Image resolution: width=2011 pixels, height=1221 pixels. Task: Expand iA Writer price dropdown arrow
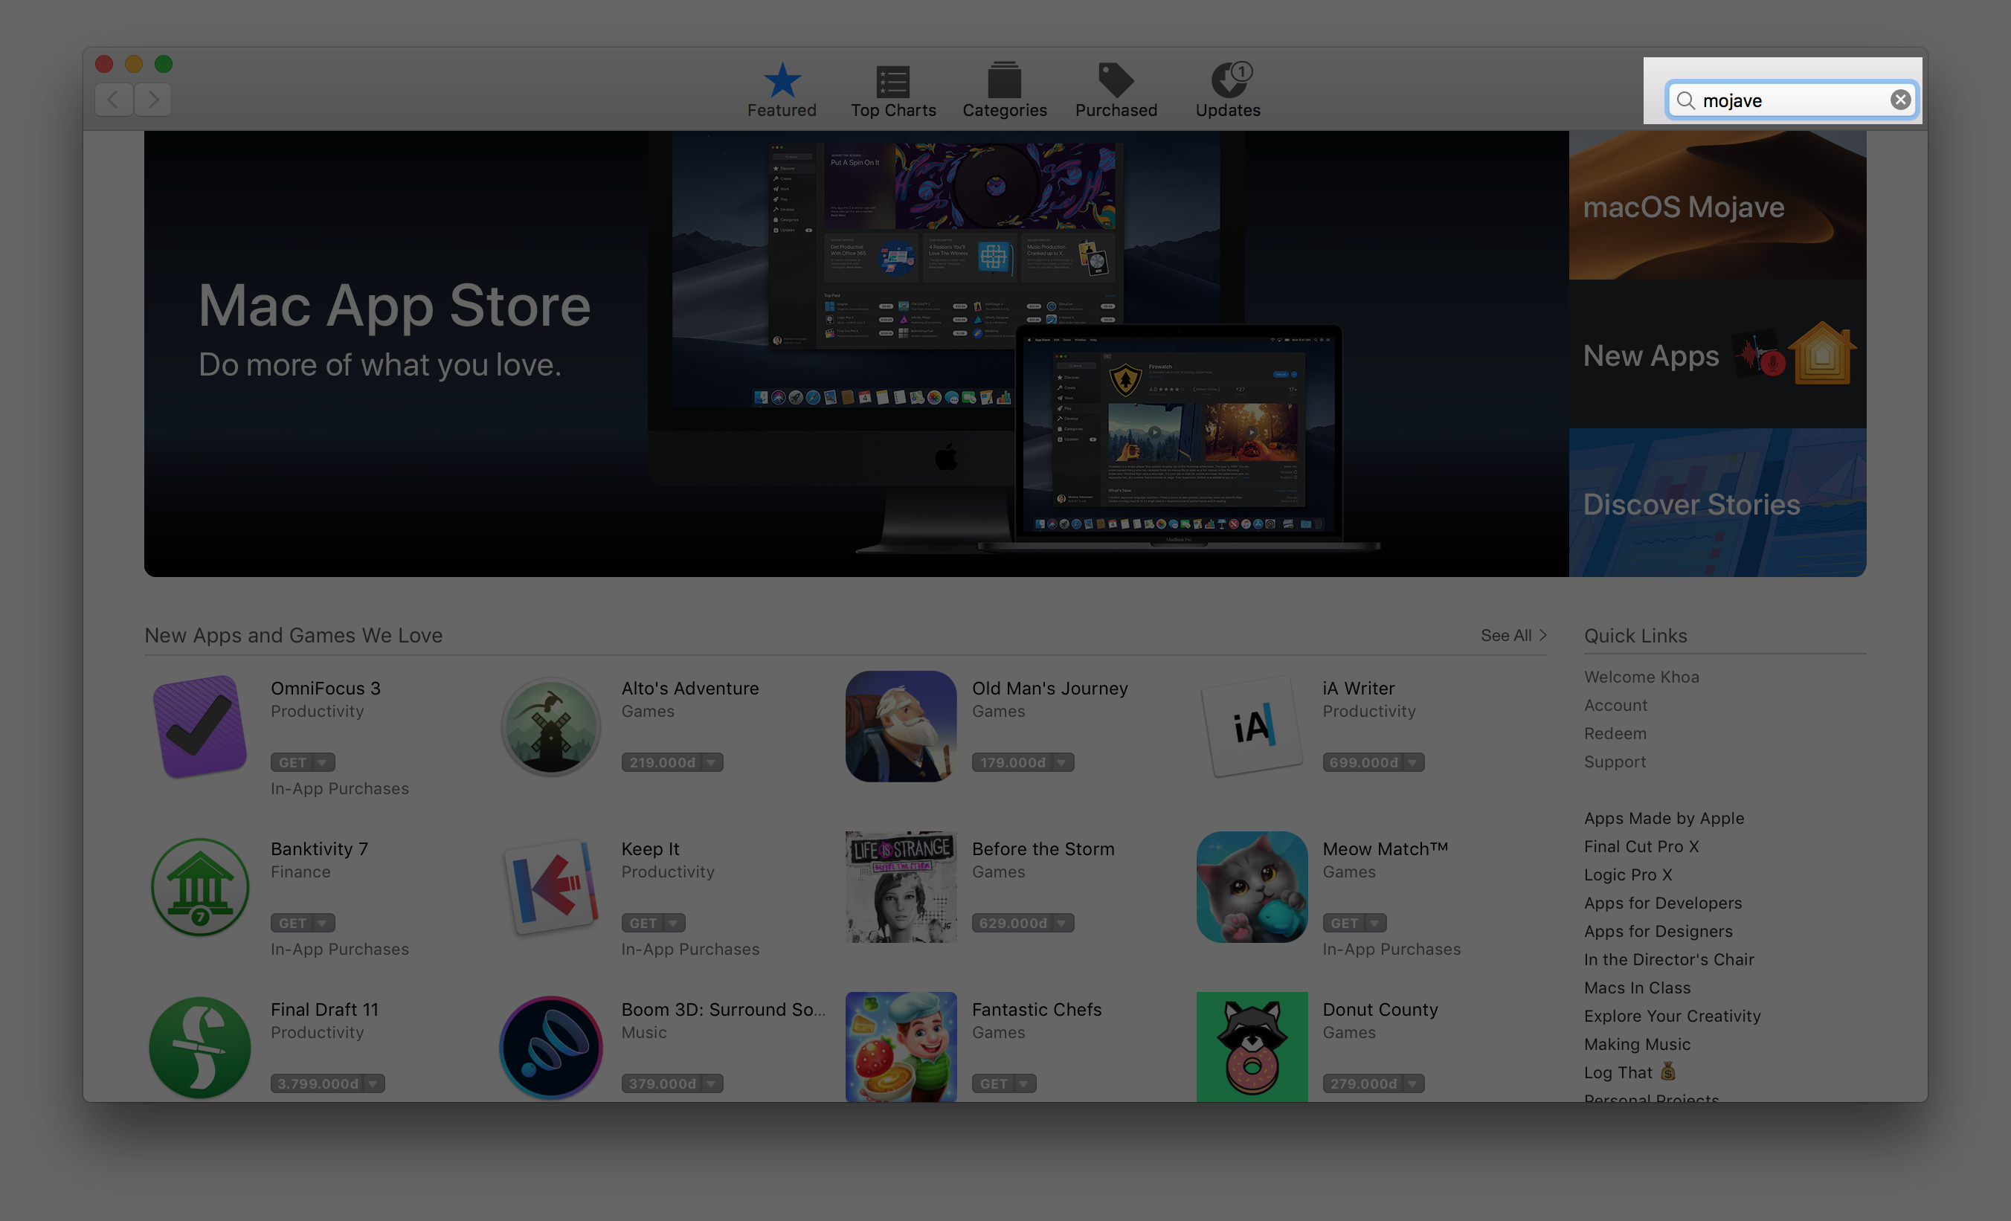point(1414,762)
